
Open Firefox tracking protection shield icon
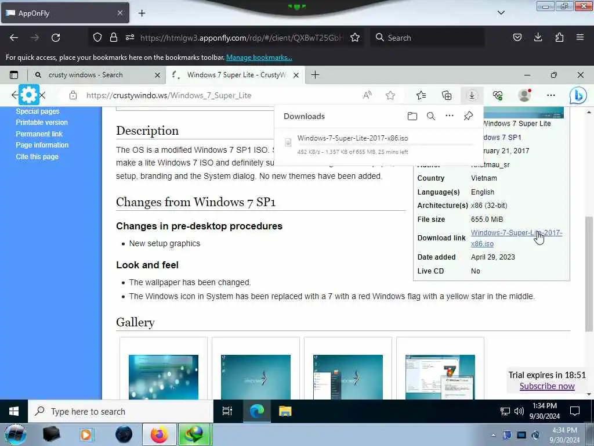[x=97, y=38]
